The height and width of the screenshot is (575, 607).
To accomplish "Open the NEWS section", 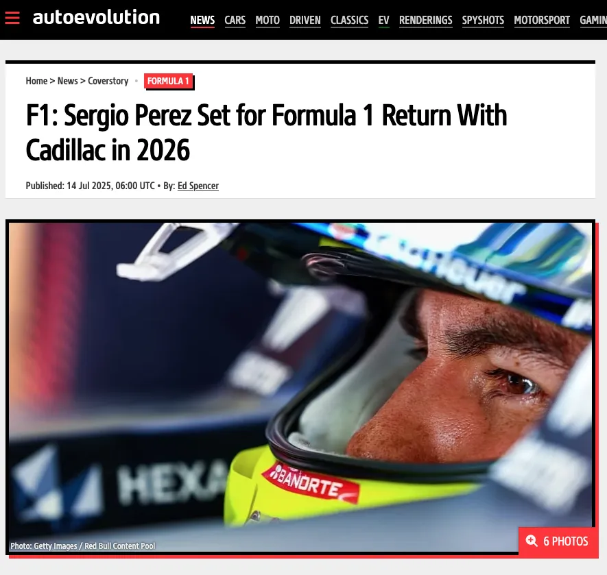I will [202, 20].
